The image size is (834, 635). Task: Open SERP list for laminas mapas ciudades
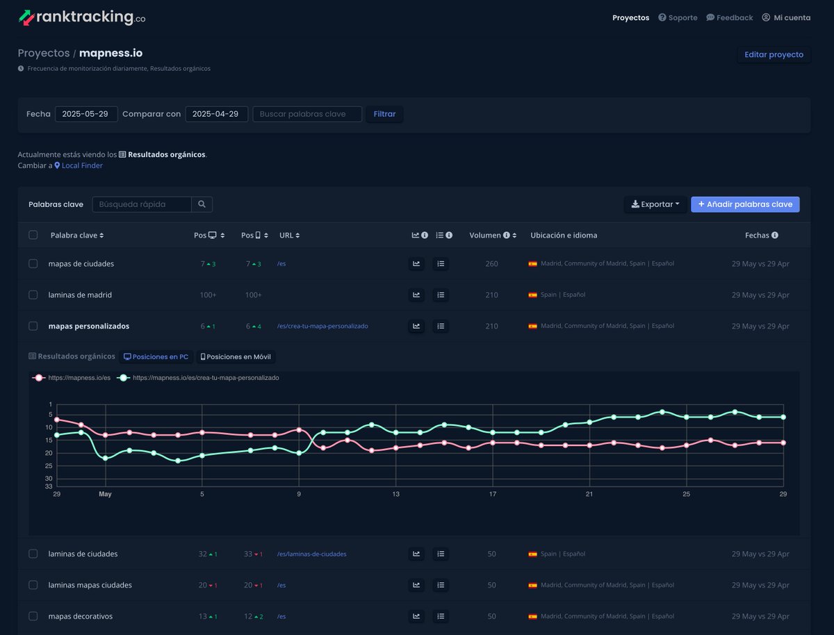(441, 585)
